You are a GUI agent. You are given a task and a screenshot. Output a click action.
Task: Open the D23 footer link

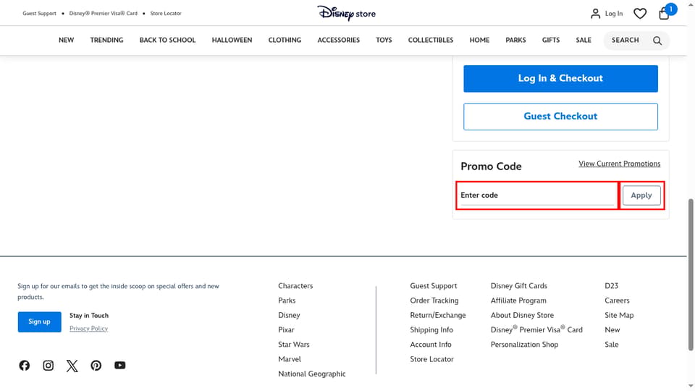(x=612, y=286)
